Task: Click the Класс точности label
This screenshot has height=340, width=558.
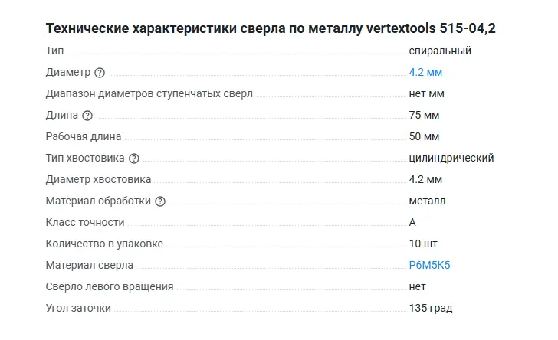Action: 85,223
